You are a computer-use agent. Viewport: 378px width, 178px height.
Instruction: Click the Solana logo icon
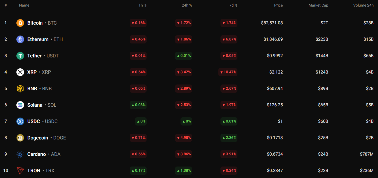[x=20, y=105]
